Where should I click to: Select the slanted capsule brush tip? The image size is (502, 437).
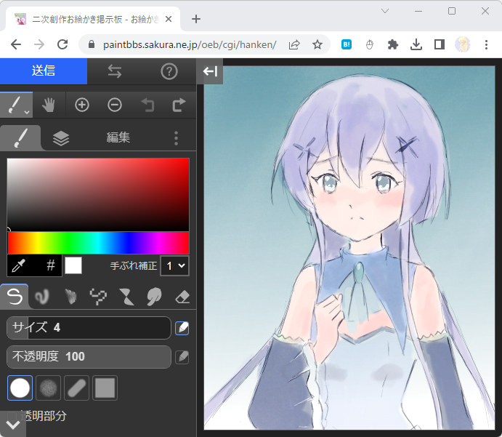(76, 388)
